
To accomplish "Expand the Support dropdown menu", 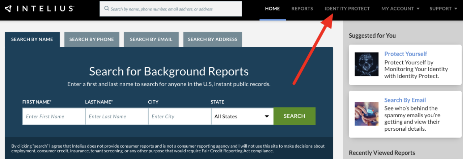I will tap(444, 9).
